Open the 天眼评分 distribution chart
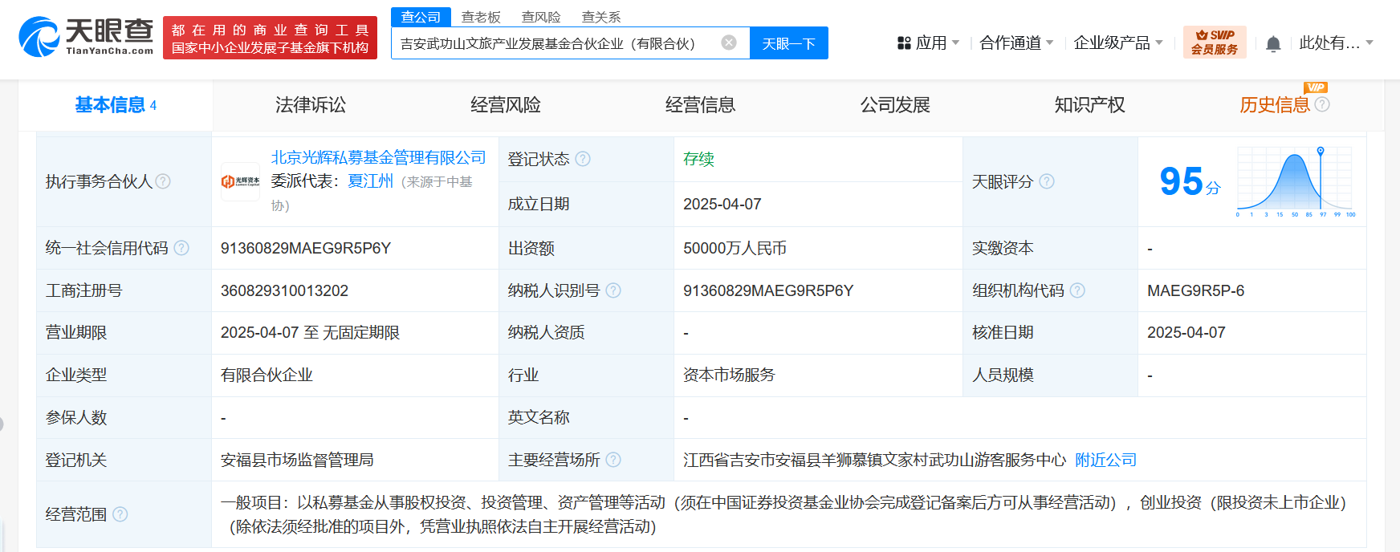 tap(1296, 182)
